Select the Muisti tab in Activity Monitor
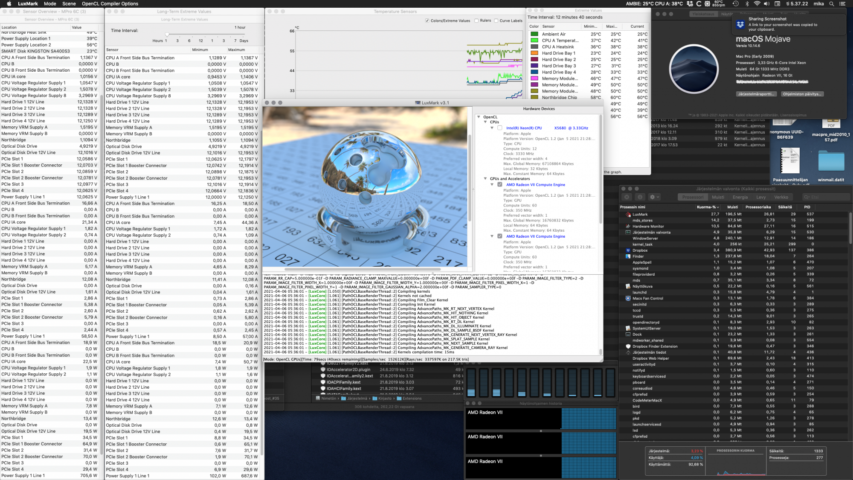 click(718, 197)
